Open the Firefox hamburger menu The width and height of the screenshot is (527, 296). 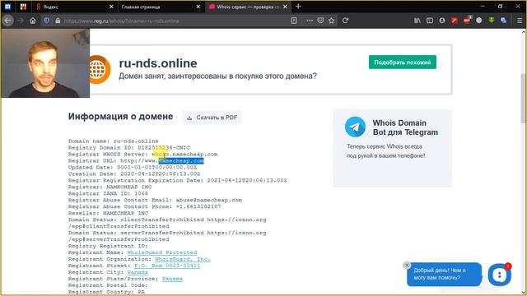click(520, 21)
